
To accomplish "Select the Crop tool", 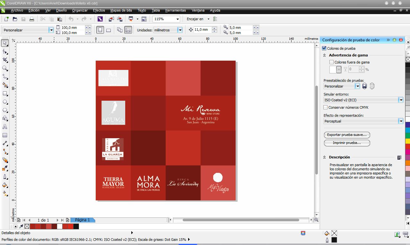I will tap(5, 60).
